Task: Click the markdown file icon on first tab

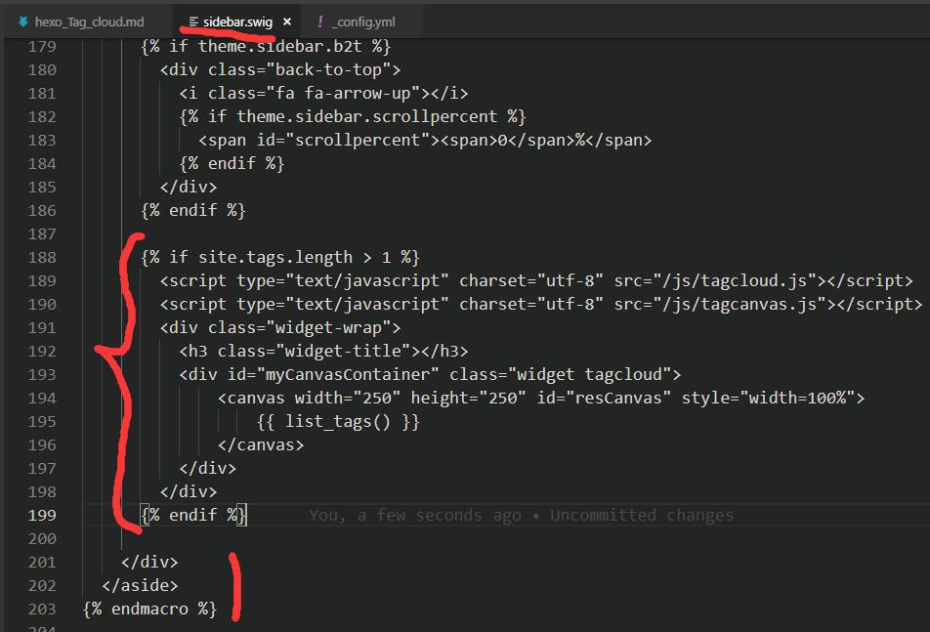Action: 23,21
